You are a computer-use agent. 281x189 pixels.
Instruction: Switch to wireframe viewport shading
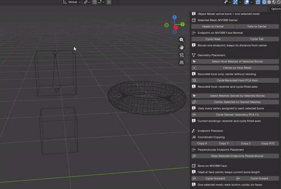coord(264,2)
